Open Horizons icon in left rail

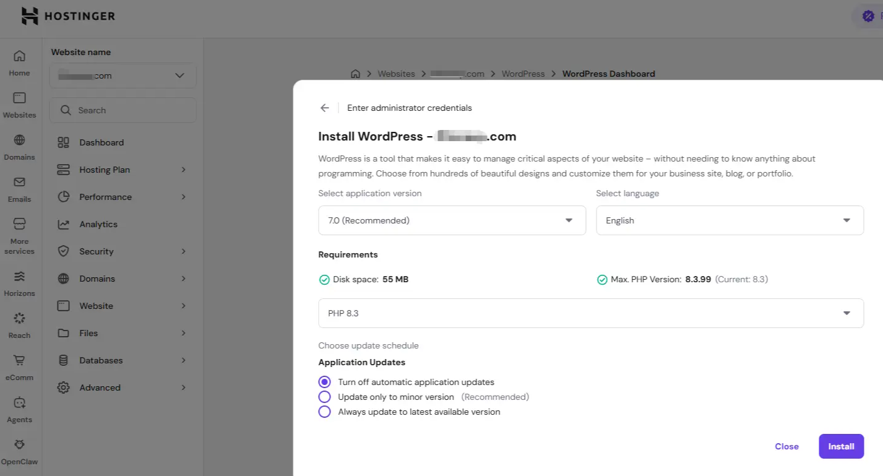tap(19, 276)
